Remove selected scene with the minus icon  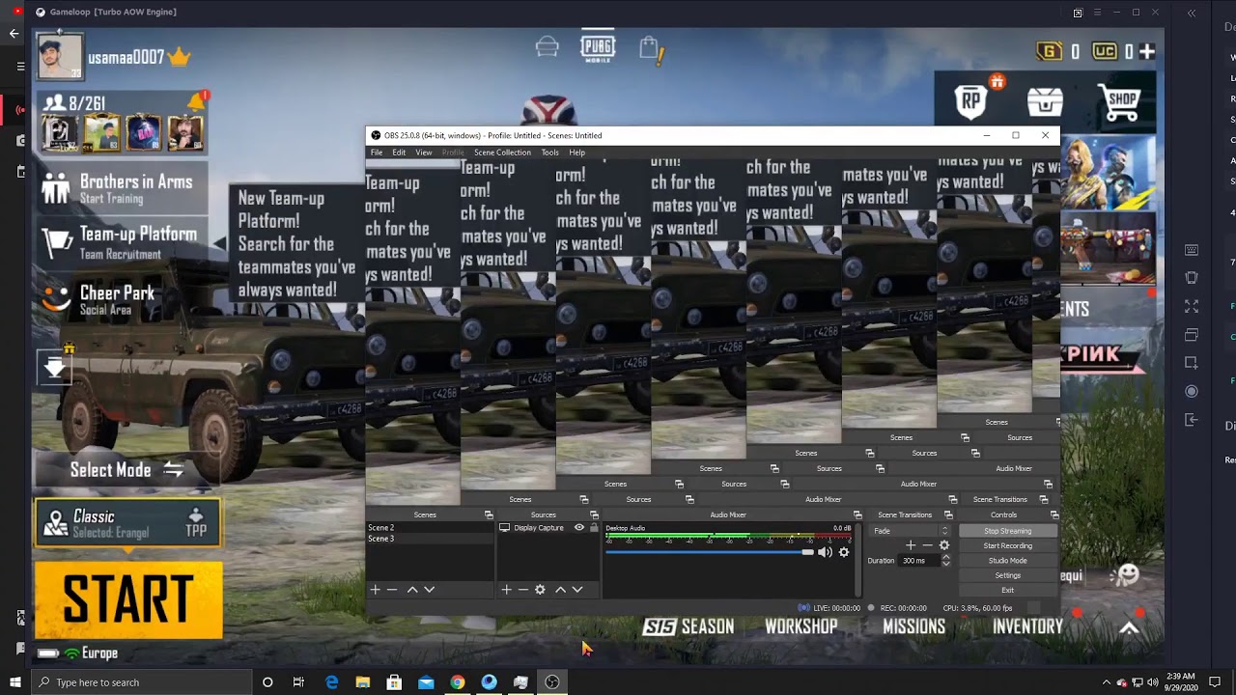392,589
